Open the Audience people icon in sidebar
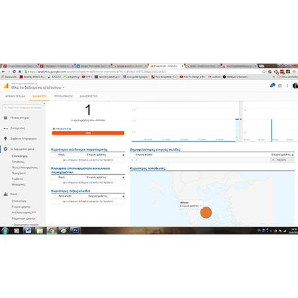 pos(5,194)
